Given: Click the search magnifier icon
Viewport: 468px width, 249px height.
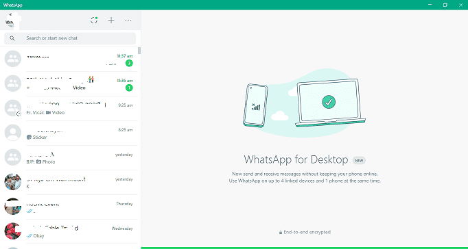Looking at the screenshot, I should 12,38.
